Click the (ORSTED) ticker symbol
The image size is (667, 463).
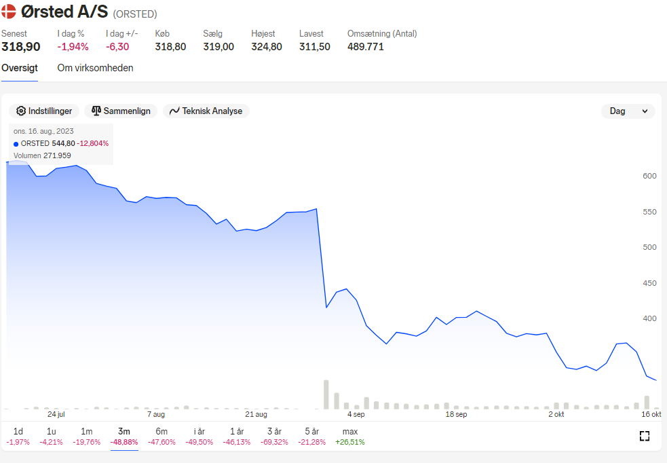(135, 14)
